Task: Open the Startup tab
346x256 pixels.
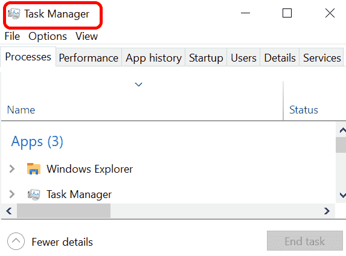Action: [206, 58]
